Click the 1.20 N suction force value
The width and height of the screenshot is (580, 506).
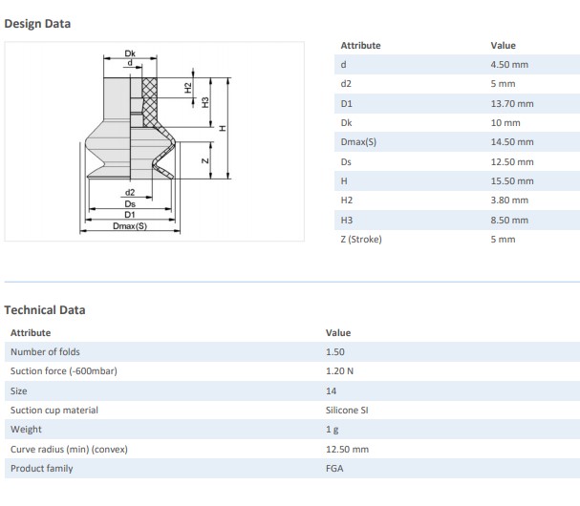(x=340, y=371)
